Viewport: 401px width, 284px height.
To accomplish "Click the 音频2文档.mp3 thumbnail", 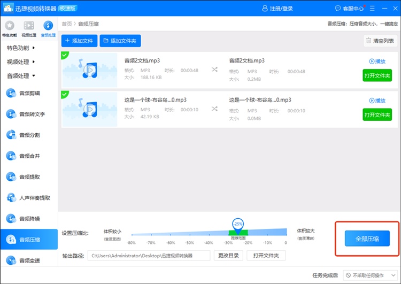I will coord(89,70).
